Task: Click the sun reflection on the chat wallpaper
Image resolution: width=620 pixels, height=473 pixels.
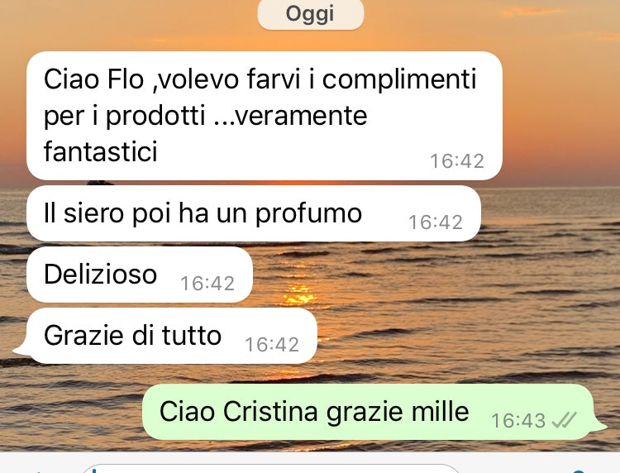Action: point(299,294)
